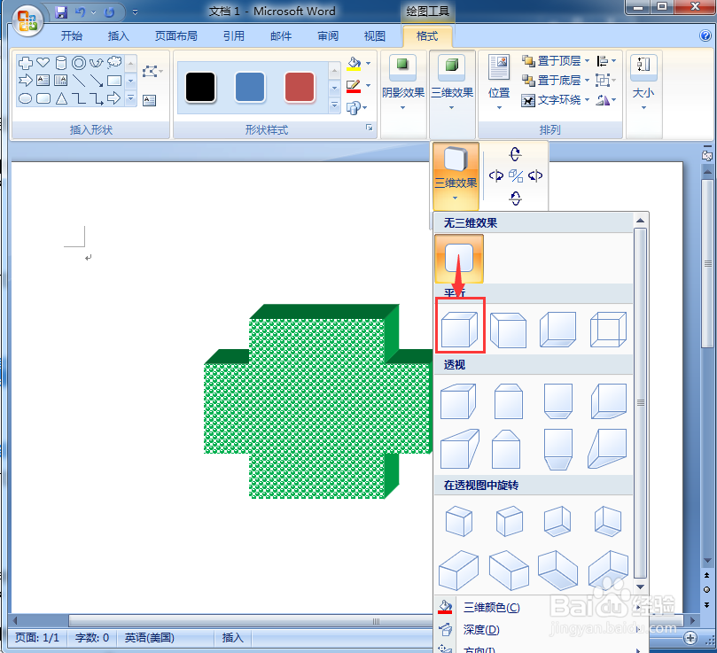Open the shape styles dialog launcher
717x653 pixels.
[x=369, y=128]
